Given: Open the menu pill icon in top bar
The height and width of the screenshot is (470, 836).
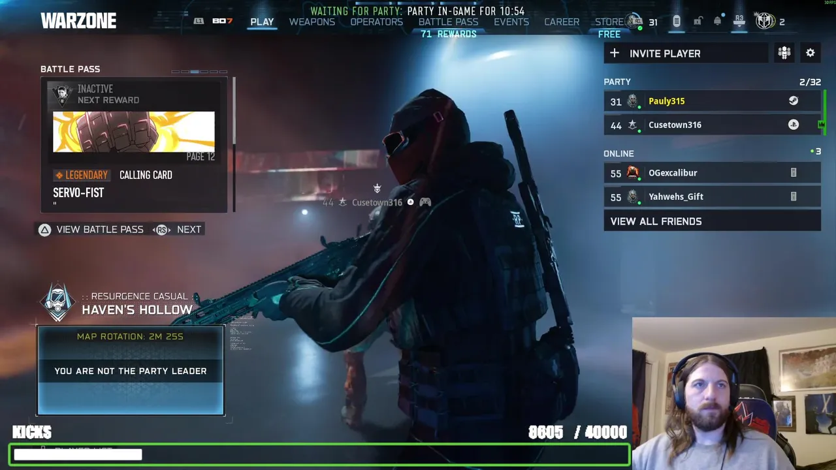Looking at the screenshot, I should tap(677, 22).
